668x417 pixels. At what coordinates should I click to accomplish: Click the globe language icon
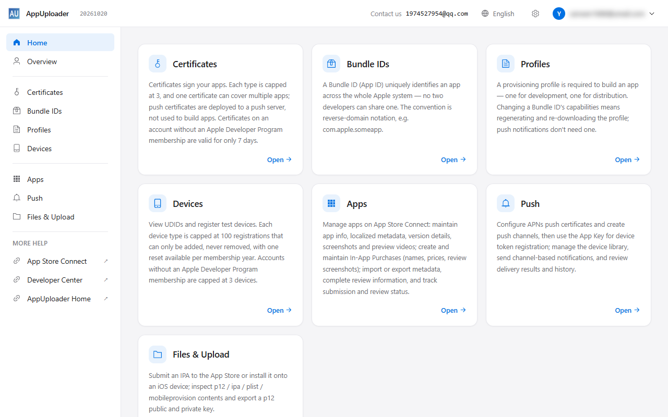point(485,14)
